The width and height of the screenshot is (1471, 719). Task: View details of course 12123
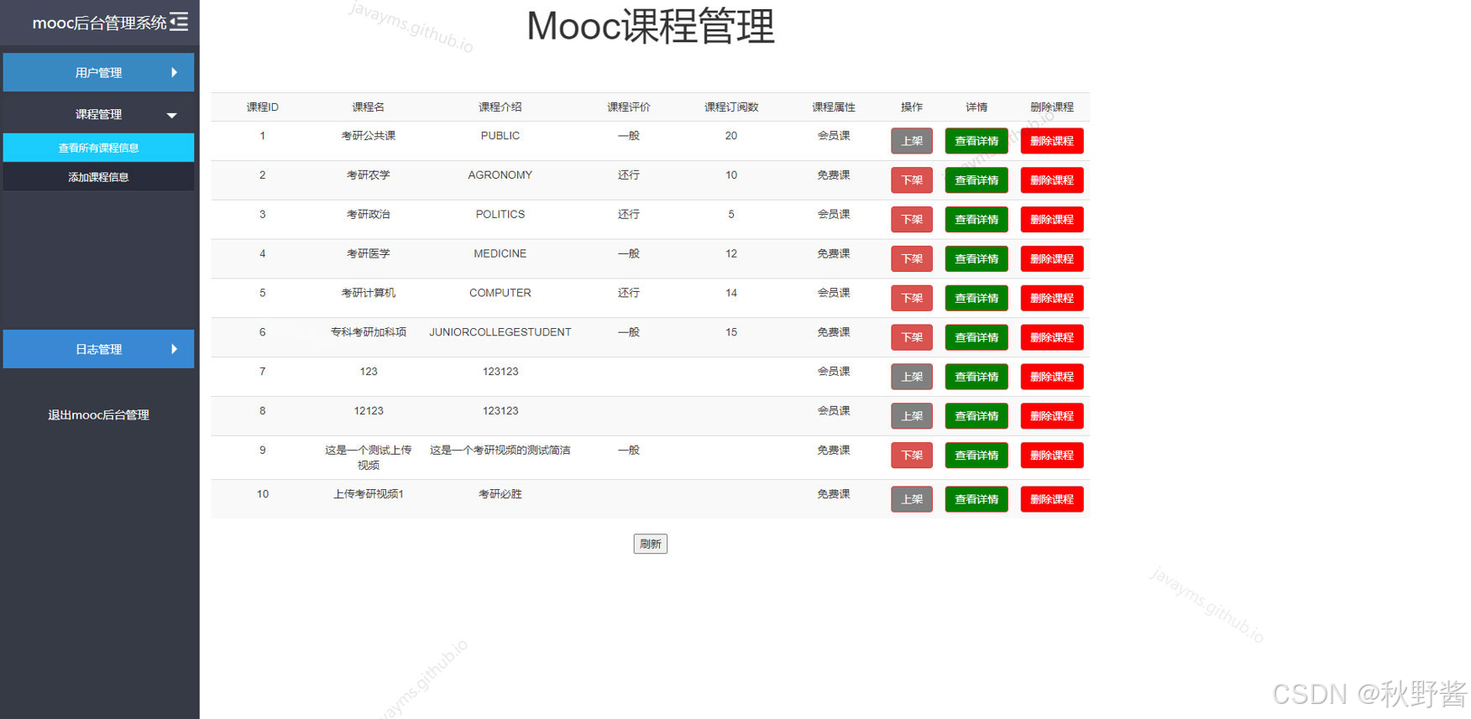tap(976, 416)
